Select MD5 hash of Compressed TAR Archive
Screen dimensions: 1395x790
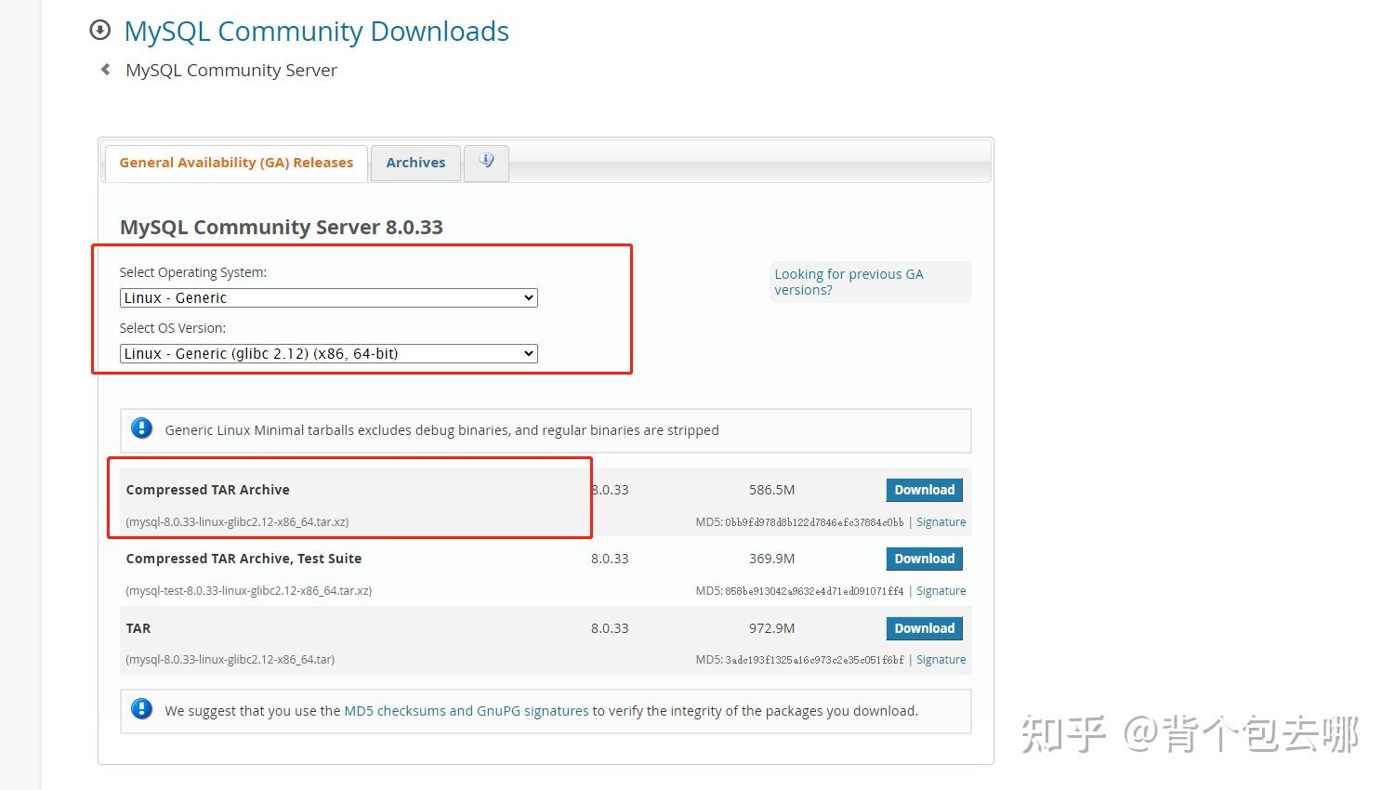(814, 522)
